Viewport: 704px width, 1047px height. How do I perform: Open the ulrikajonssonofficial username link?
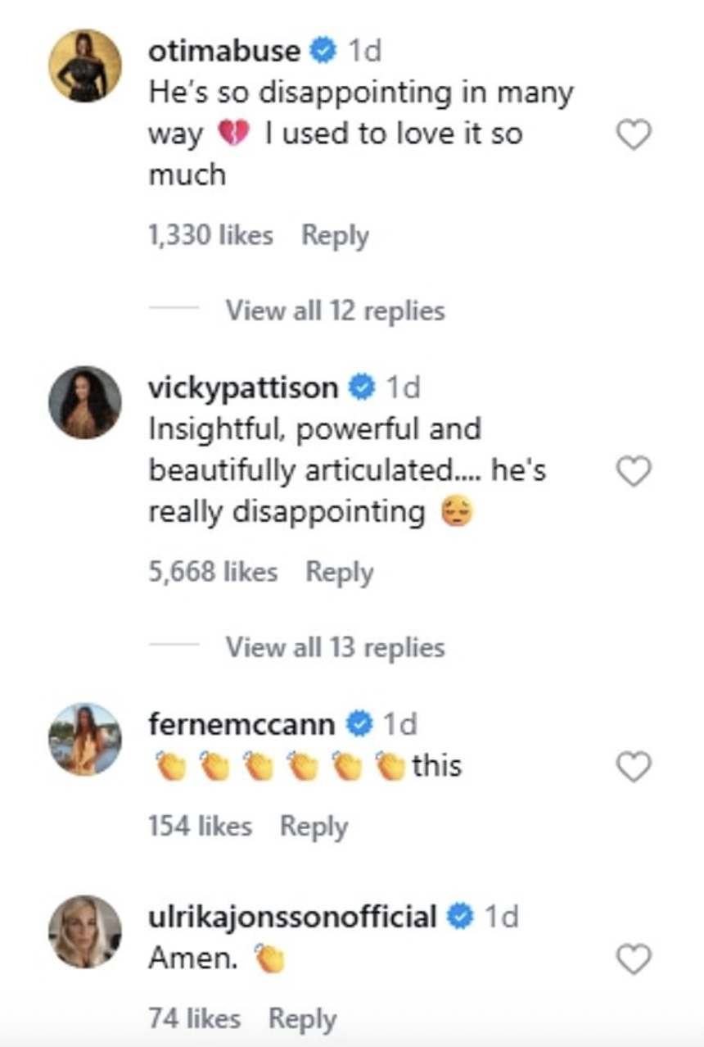coord(291,917)
